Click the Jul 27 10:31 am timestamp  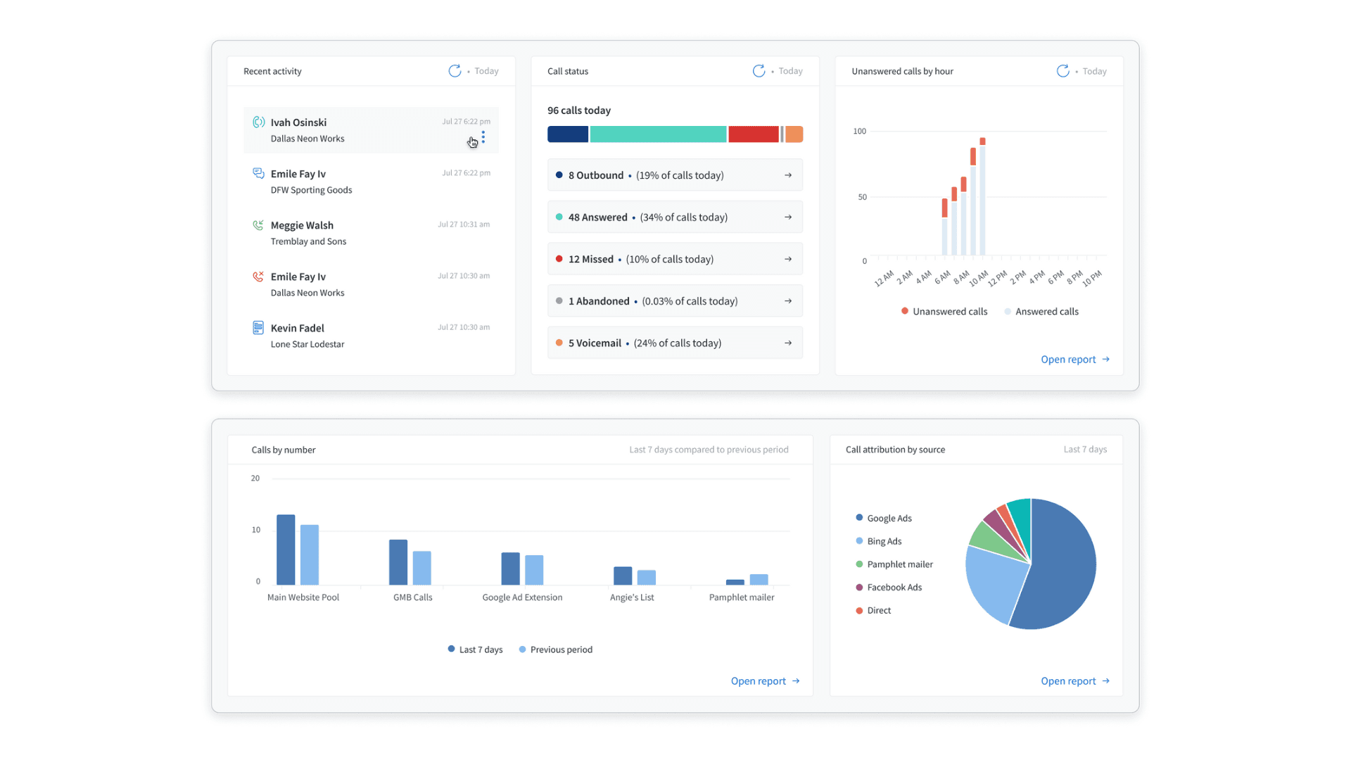464,224
